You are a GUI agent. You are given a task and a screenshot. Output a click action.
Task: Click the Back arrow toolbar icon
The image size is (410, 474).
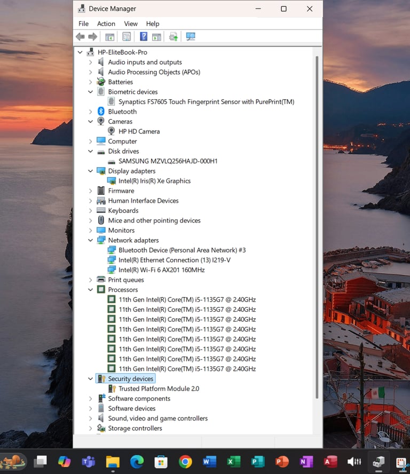[80, 37]
